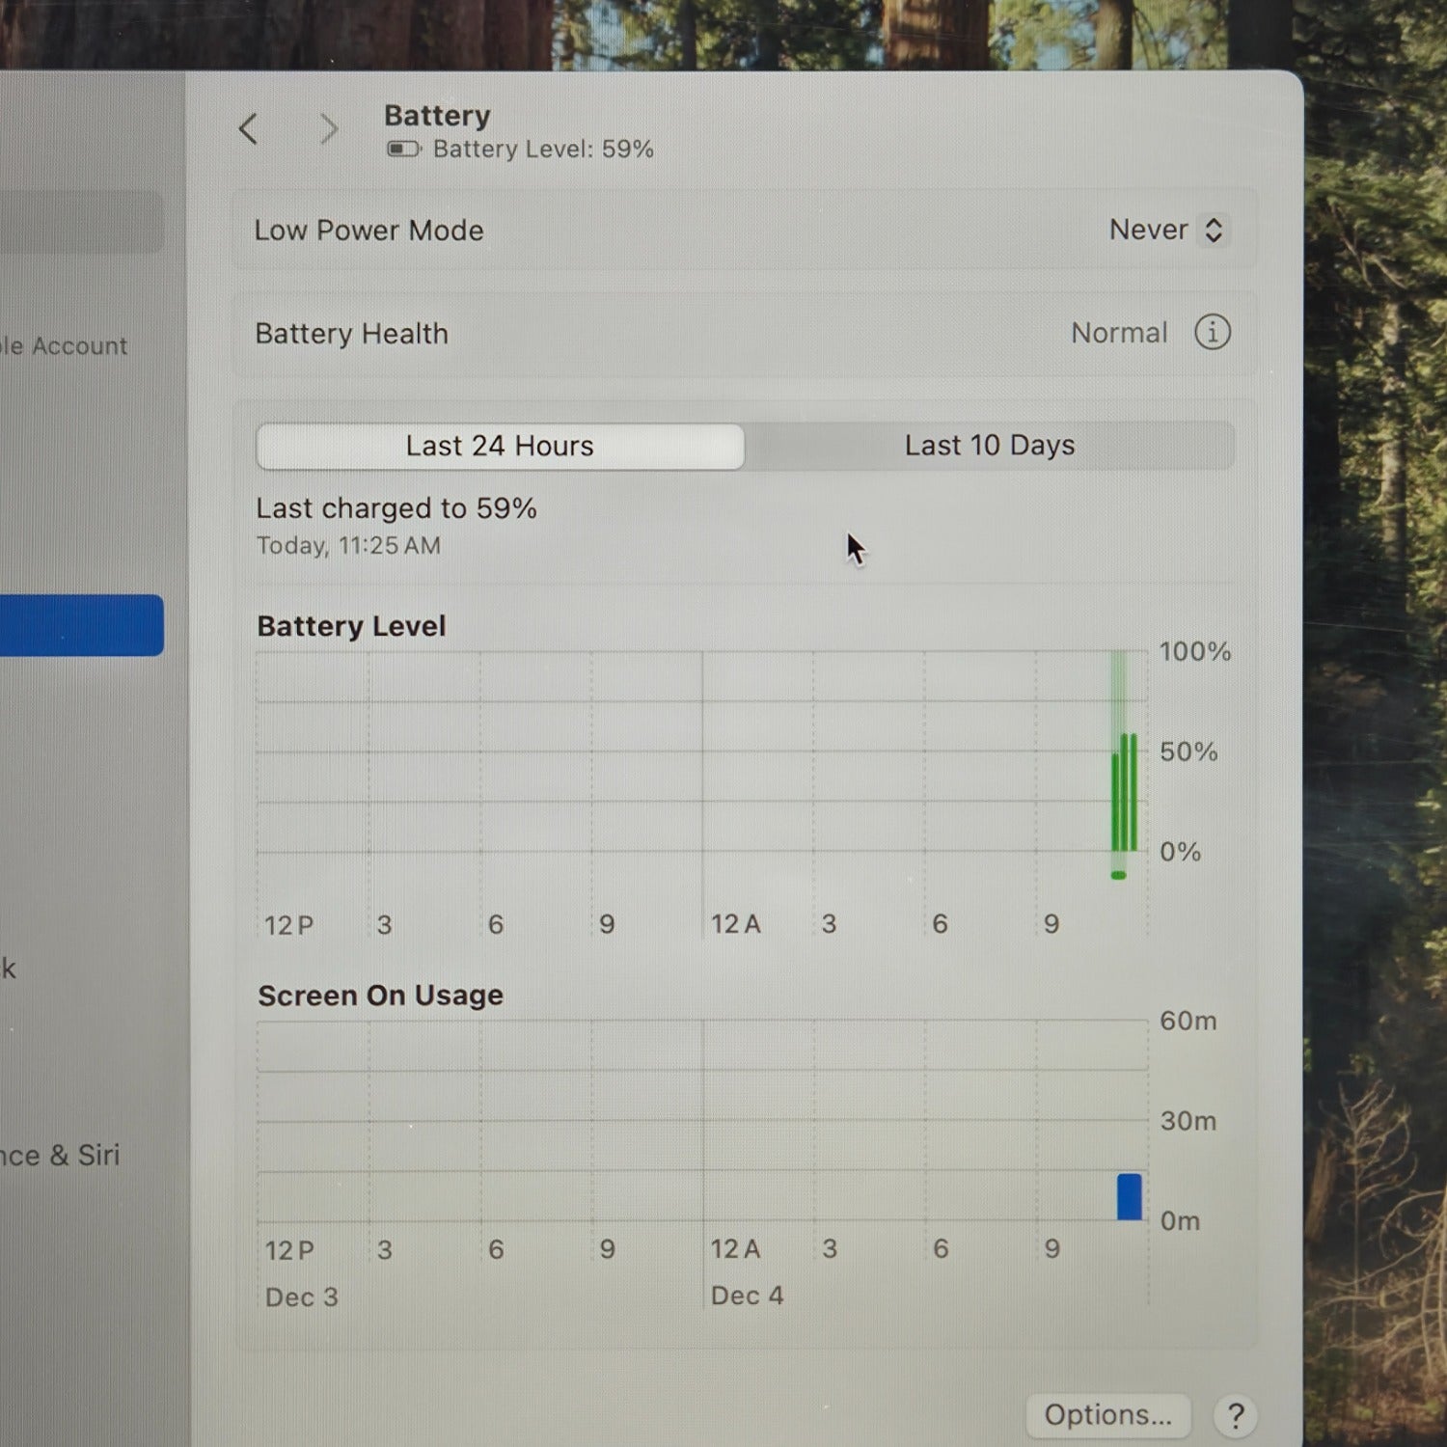This screenshot has height=1447, width=1447.
Task: Click the blue bar in Screen On Usage chart
Action: [x=1129, y=1197]
